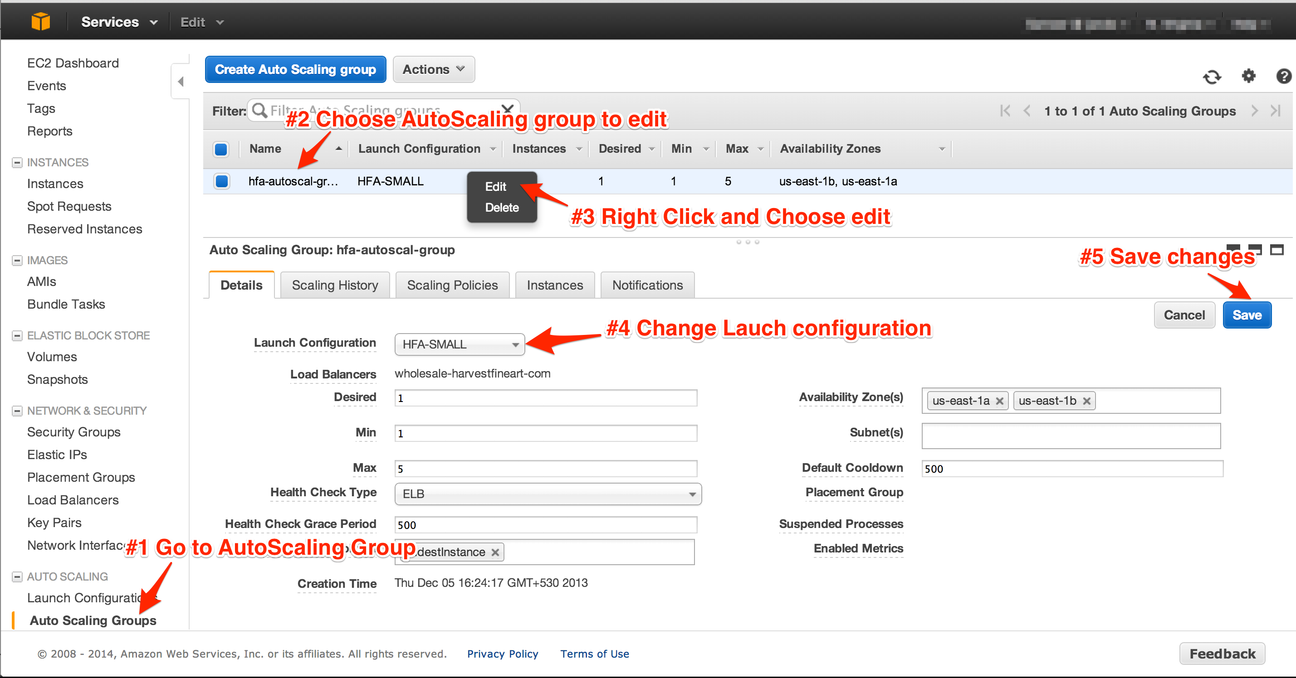Viewport: 1296px width, 678px height.
Task: Click the Desired capacity input field
Action: pos(546,398)
